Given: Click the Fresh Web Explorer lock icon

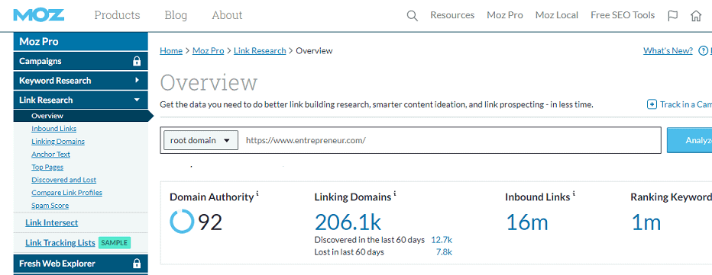Looking at the screenshot, I should click(137, 264).
